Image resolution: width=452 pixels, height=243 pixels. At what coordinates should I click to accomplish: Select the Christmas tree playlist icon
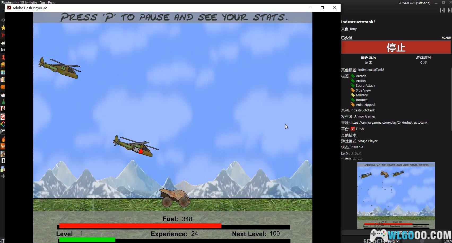coord(3,102)
